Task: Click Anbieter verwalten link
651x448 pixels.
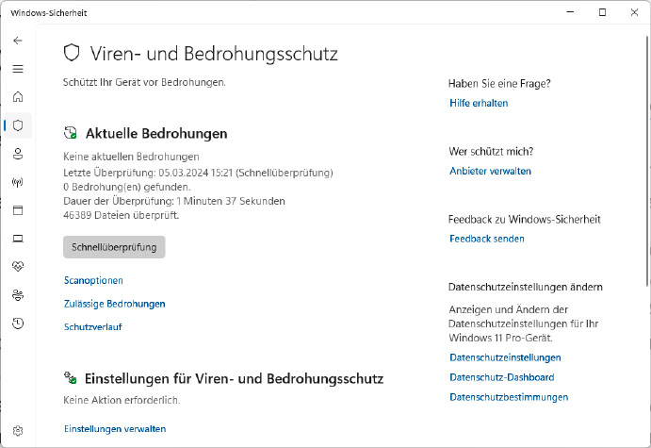Action: click(x=490, y=171)
